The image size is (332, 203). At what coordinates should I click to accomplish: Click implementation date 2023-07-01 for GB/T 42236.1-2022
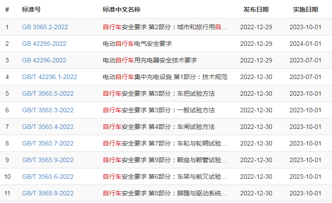tap(306, 77)
